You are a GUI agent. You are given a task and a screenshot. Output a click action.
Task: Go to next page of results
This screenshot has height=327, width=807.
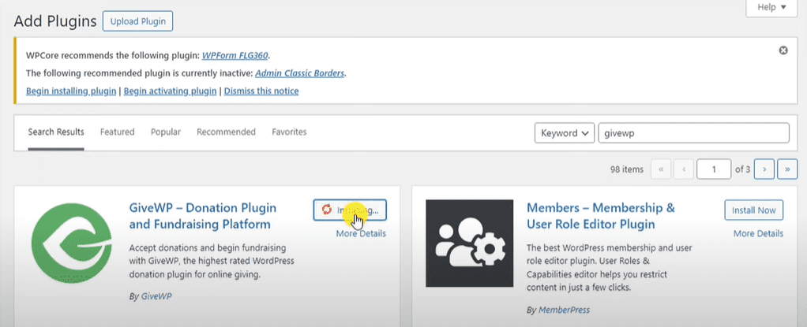pyautogui.click(x=764, y=169)
